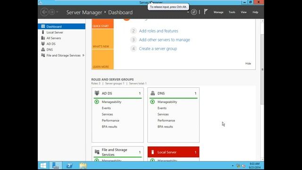
Task: Click File and Storage Services sidebar icon
Action: (43, 55)
